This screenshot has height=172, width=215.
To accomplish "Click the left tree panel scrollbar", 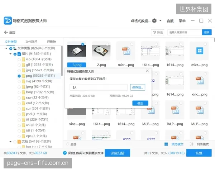I will coord(62,61).
